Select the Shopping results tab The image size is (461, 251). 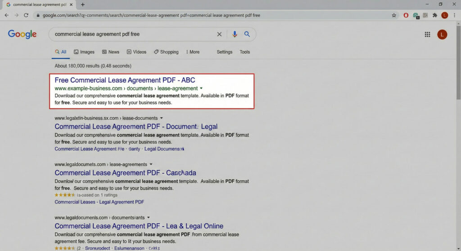pos(166,52)
